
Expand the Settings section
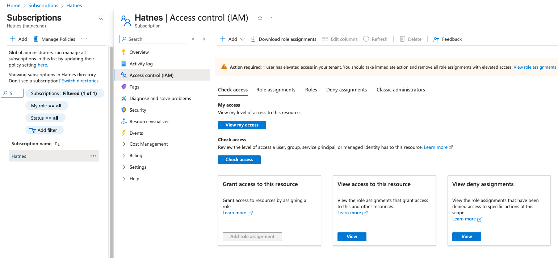[x=124, y=167]
